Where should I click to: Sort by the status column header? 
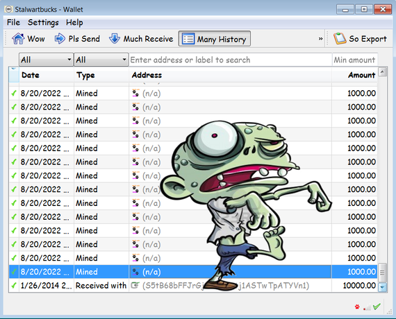(x=14, y=75)
